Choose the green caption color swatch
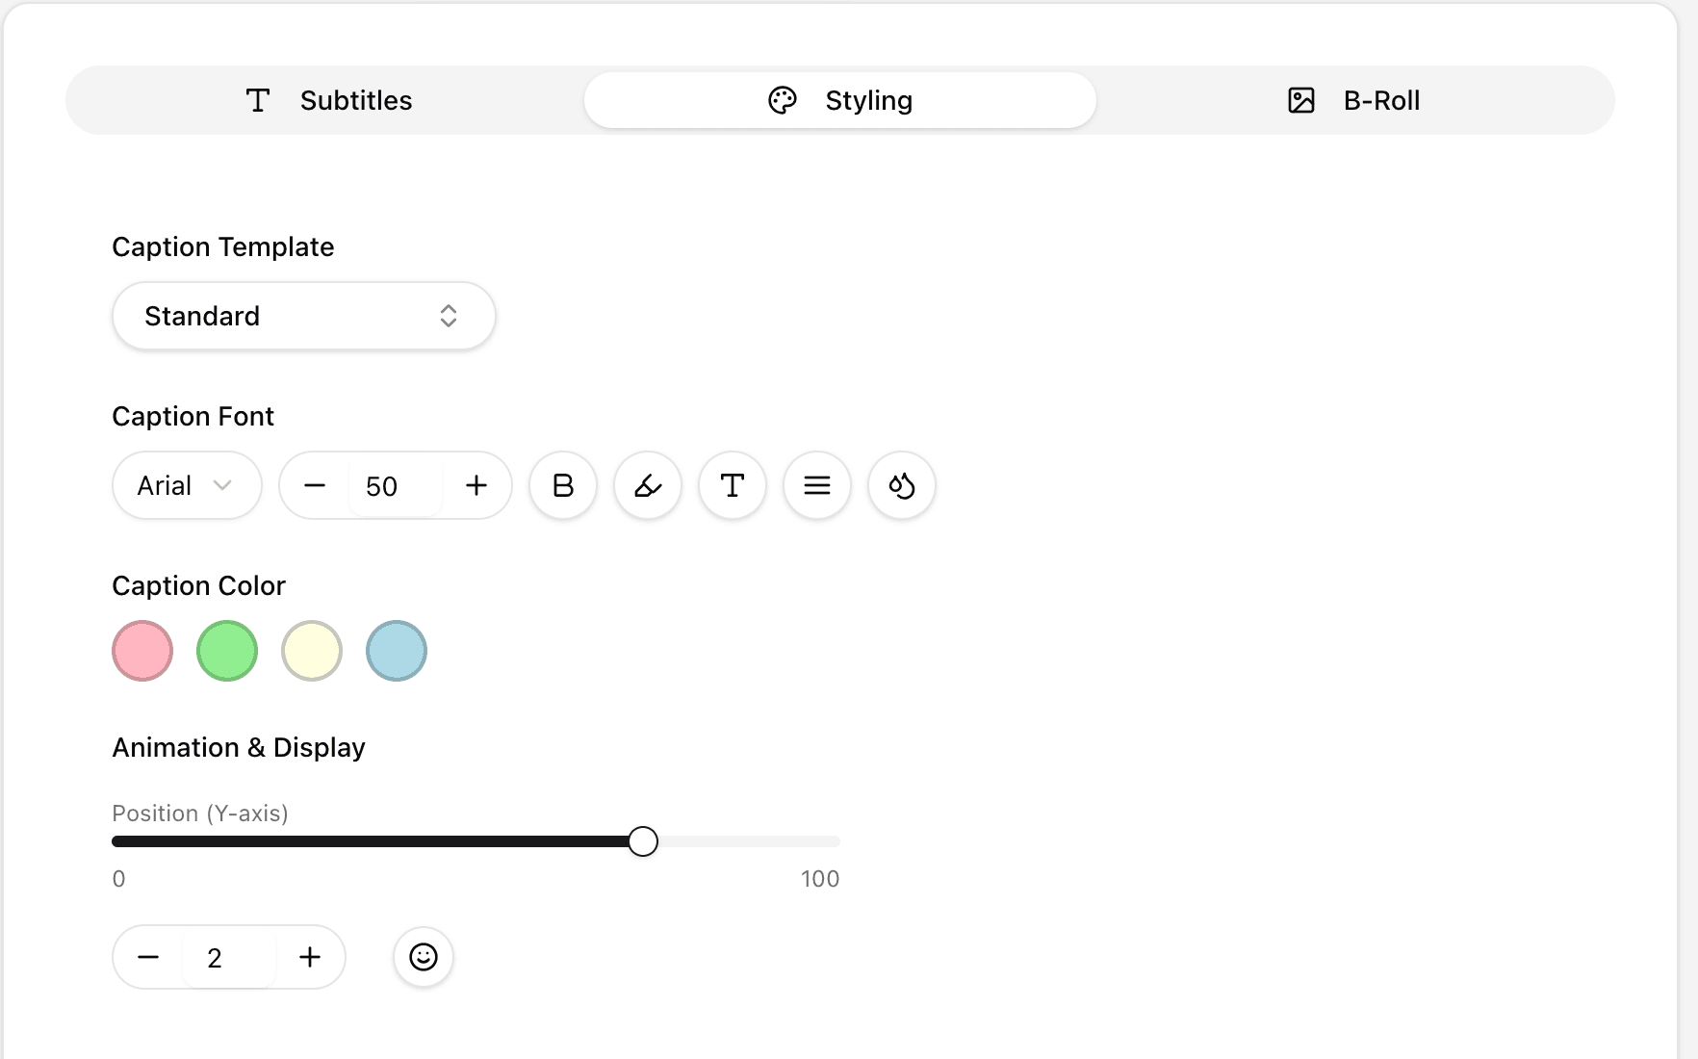Screen dimensions: 1698x1059 point(227,651)
